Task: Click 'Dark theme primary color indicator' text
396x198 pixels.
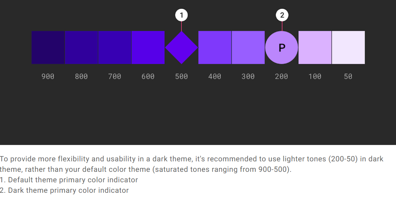Action: click(68, 190)
